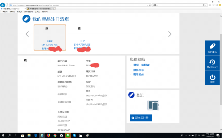Open the 檔案(F) menu
Image resolution: width=222 pixels, height=138 pixels.
5,12
